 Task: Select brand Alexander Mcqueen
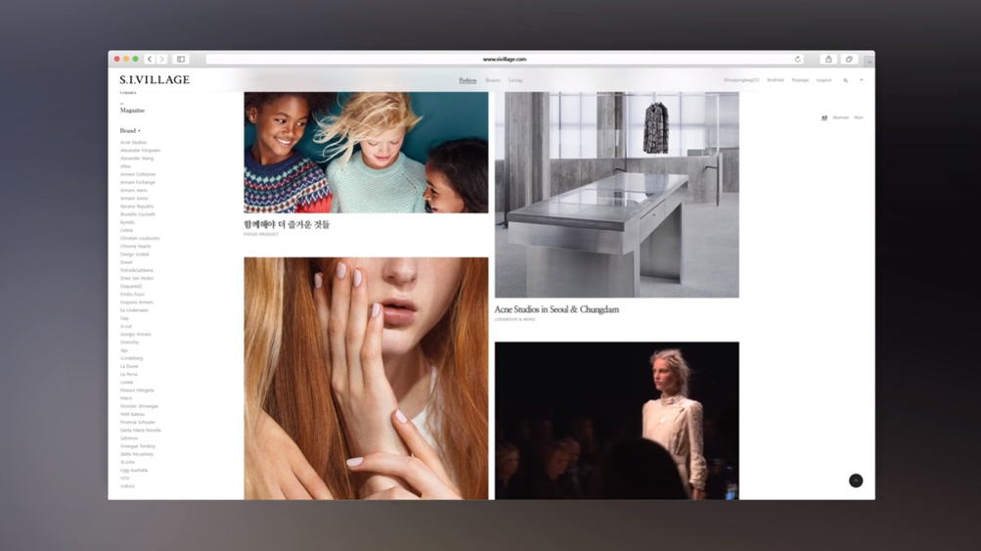coord(140,151)
